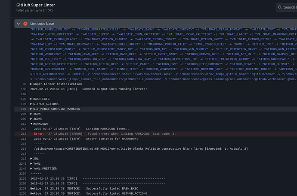Expand the YAML log group
The width and height of the screenshot is (297, 196).
(35, 163)
